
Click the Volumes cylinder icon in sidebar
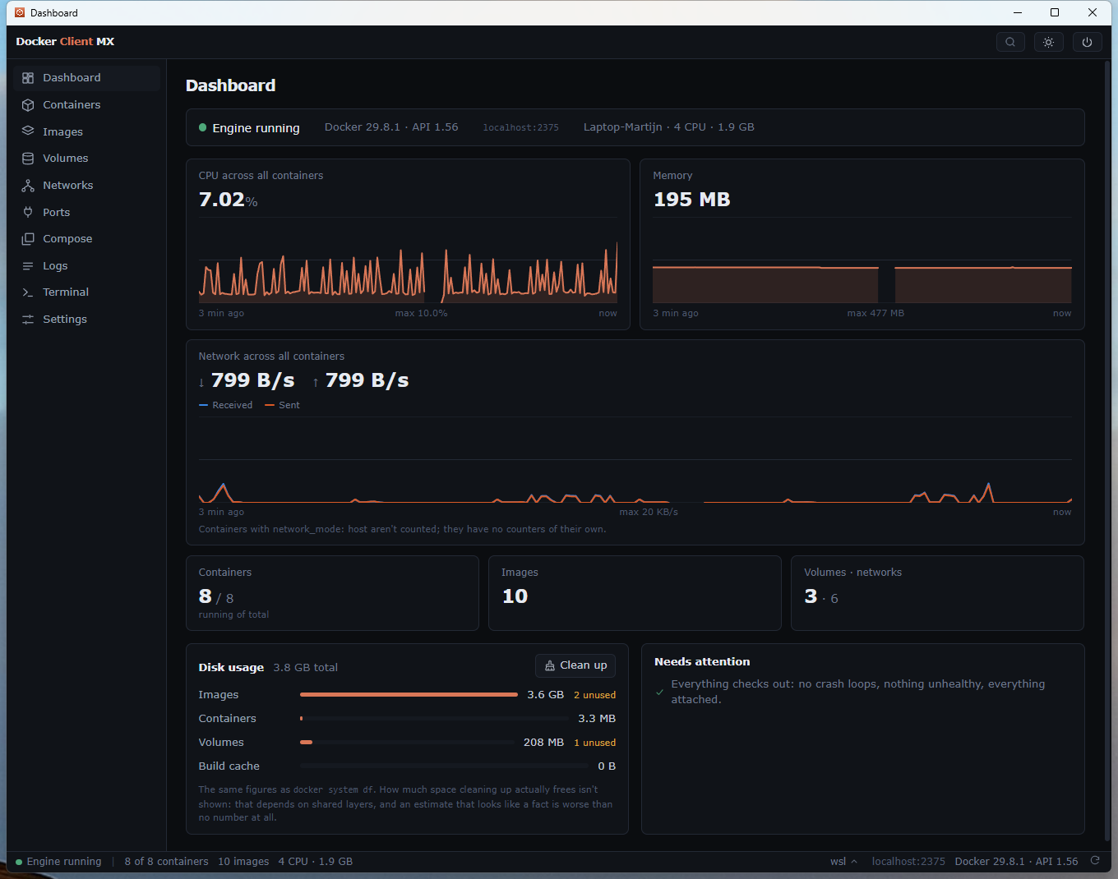coord(28,159)
